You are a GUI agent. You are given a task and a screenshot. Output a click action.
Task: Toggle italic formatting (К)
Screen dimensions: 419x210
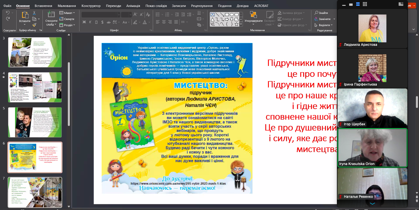click(x=90, y=22)
